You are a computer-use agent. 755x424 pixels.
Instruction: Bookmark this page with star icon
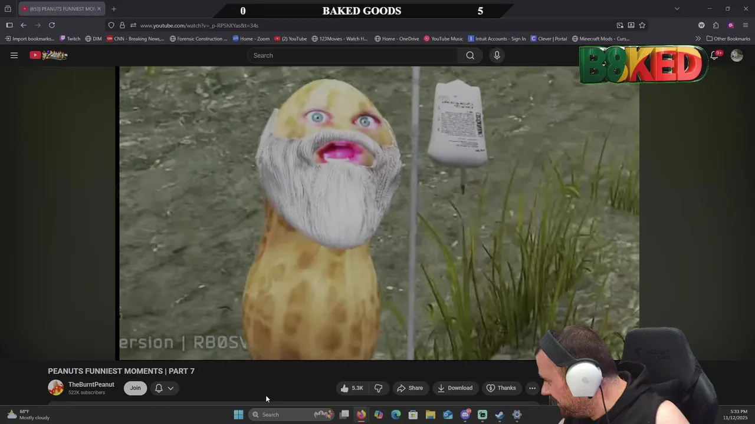pyautogui.click(x=642, y=25)
